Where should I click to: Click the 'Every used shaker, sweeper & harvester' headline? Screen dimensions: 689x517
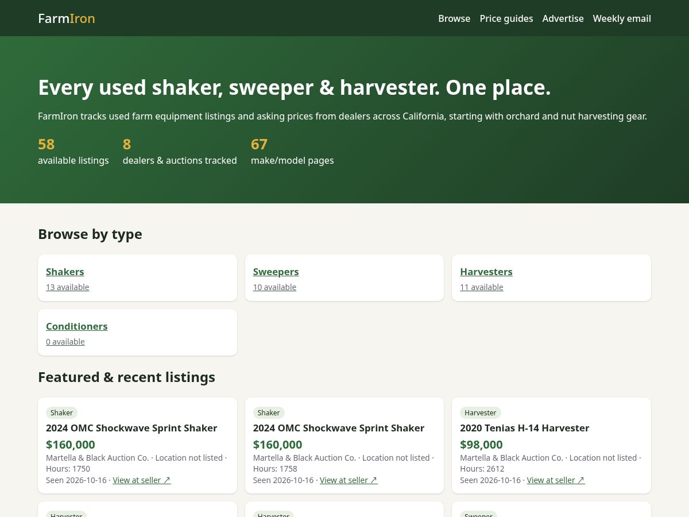coord(295,87)
